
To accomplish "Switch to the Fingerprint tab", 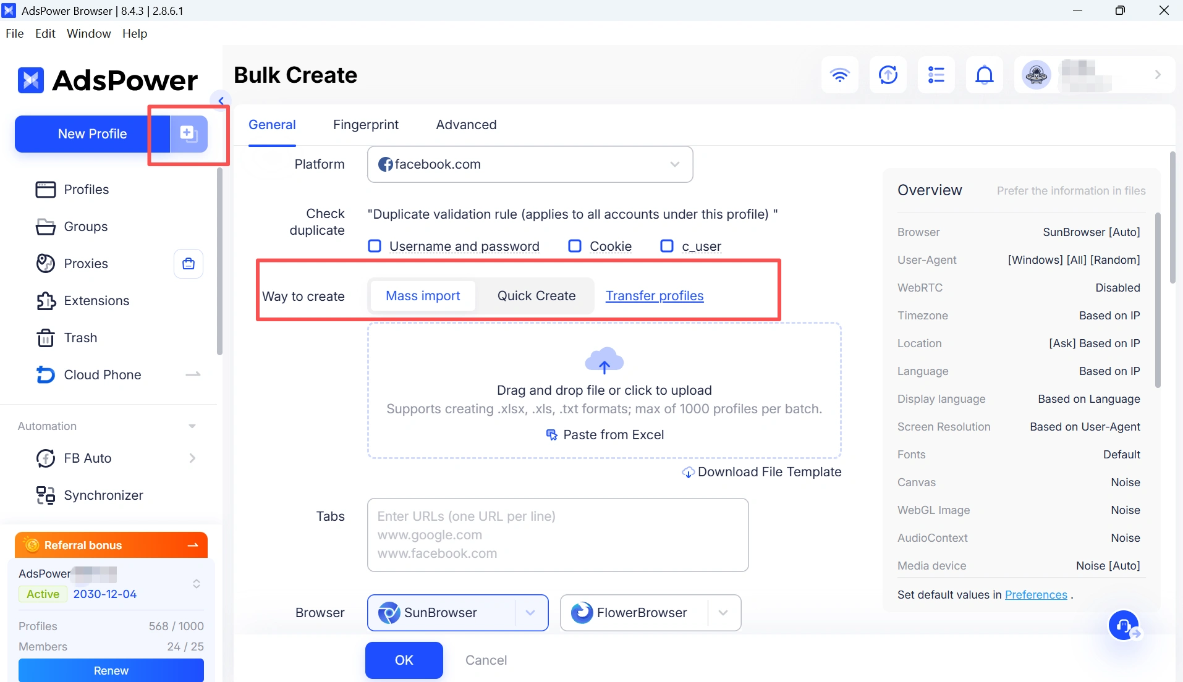I will [366, 125].
